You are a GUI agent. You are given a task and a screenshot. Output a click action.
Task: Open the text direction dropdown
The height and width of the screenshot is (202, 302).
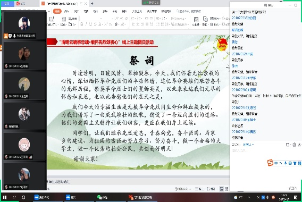pyautogui.click(x=164, y=19)
